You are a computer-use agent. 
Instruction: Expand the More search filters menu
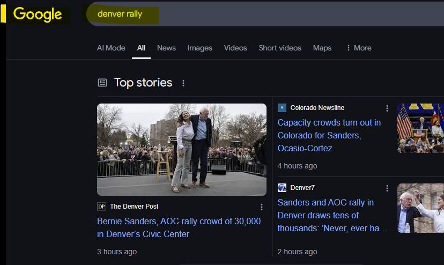point(359,48)
